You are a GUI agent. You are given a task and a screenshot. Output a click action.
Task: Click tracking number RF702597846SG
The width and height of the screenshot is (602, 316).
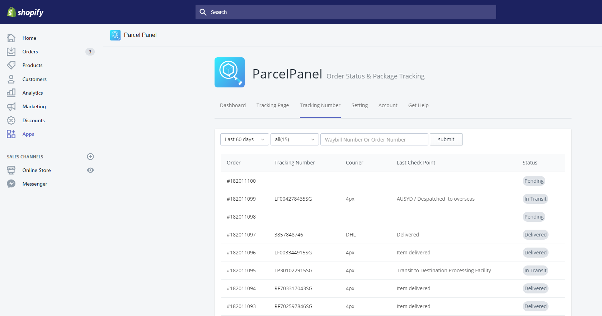point(293,306)
